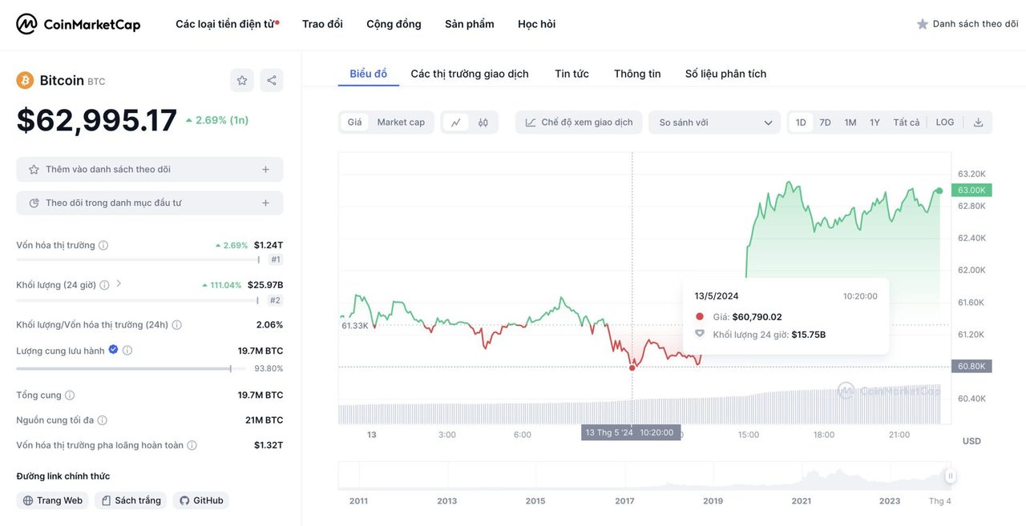
Task: Open the Trang Web link
Action: coord(52,500)
